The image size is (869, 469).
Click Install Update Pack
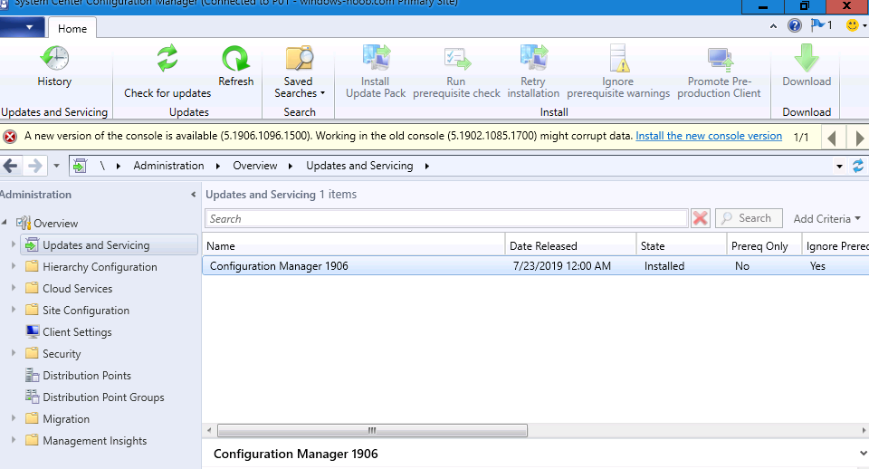click(376, 72)
